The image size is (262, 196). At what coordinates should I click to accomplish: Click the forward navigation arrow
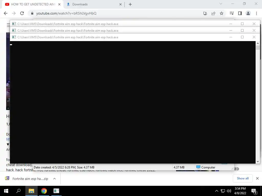pos(14,13)
